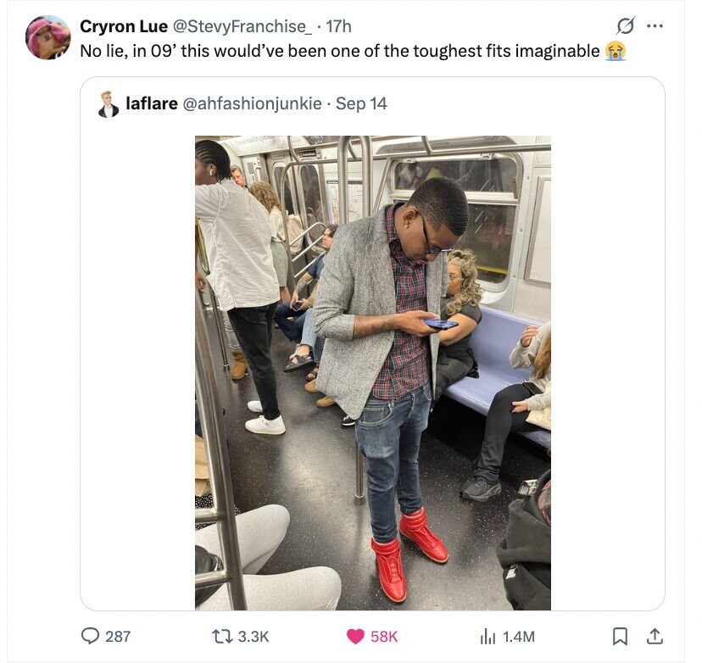Click the 17h timestamp link
This screenshot has width=702, height=663.
[x=338, y=26]
